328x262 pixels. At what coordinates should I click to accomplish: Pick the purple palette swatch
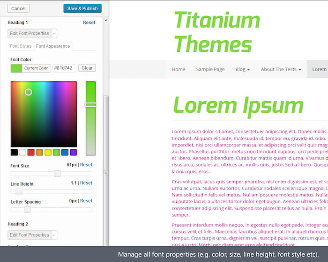74,152
